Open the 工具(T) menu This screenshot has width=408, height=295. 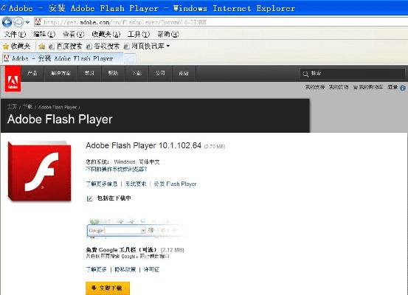click(x=139, y=34)
